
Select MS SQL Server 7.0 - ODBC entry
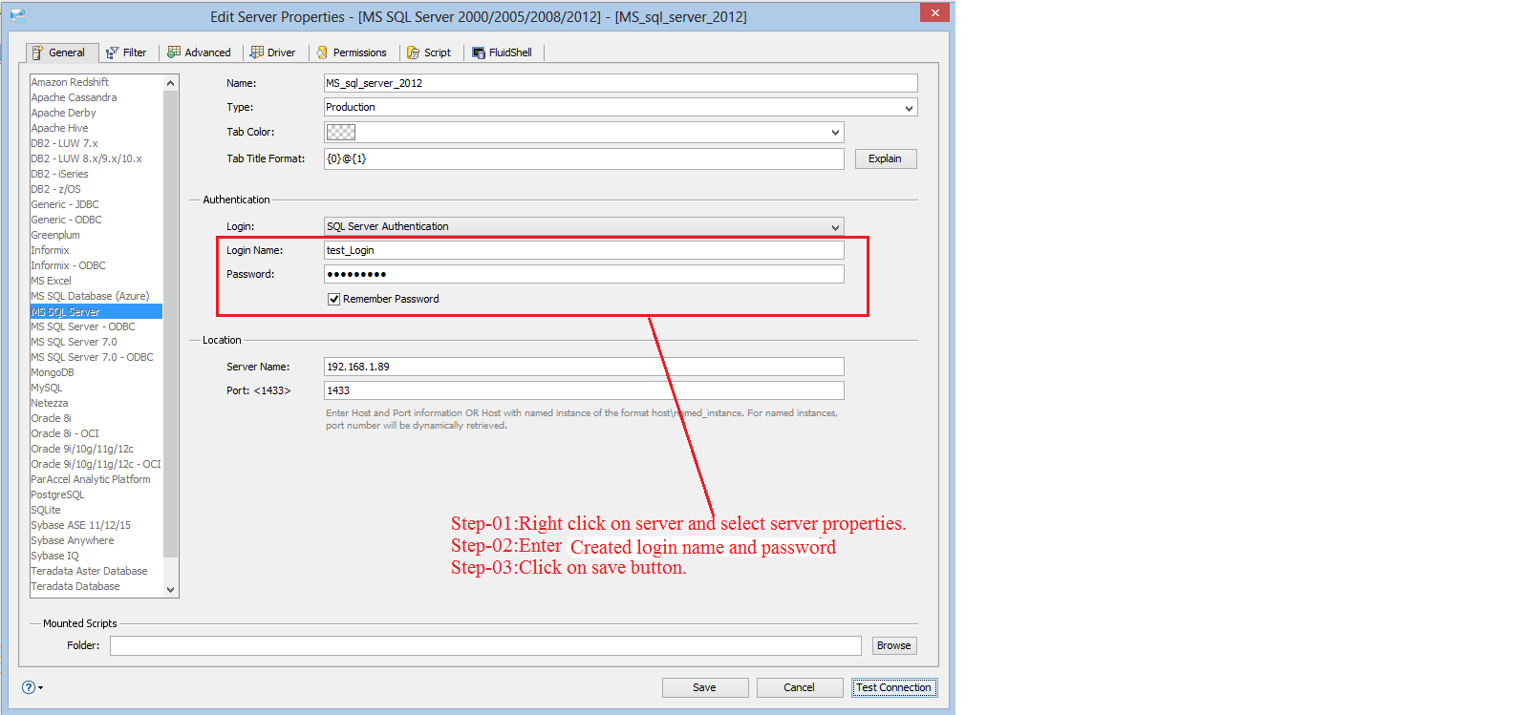coord(92,357)
